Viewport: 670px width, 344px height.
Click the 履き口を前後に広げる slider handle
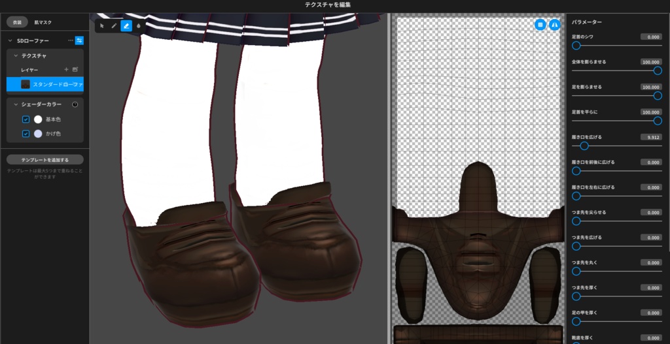(576, 171)
